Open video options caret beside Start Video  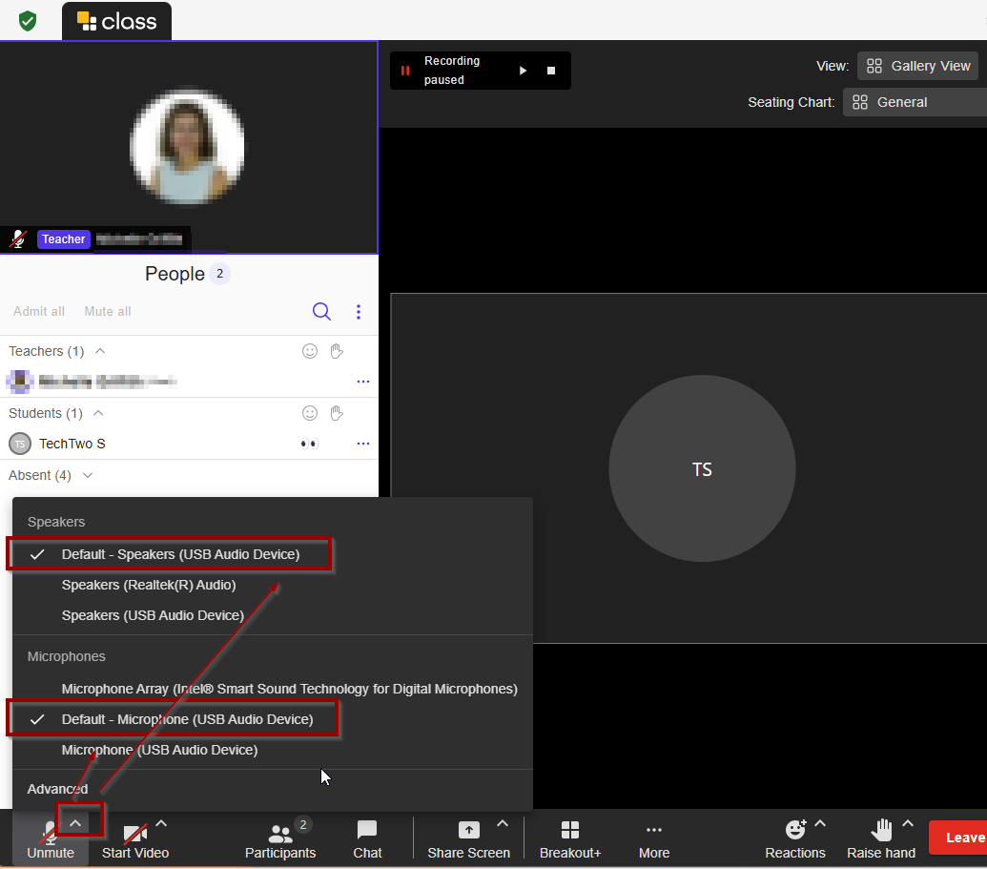coord(161,823)
